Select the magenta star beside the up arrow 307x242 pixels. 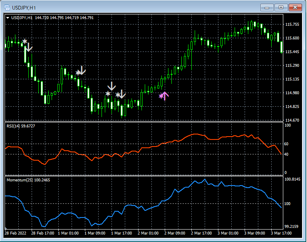coord(161,96)
